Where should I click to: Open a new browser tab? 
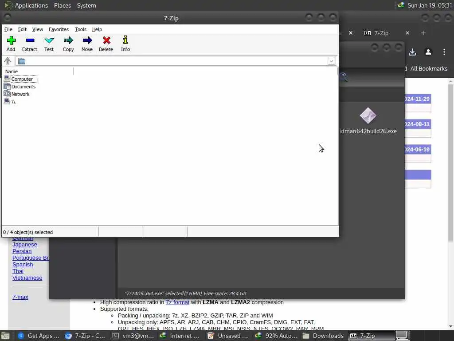423,33
